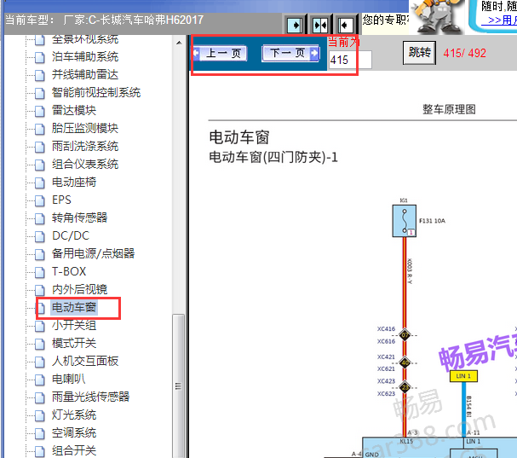Select 雷达模块 in the tree
This screenshot has width=517, height=458.
click(x=74, y=110)
